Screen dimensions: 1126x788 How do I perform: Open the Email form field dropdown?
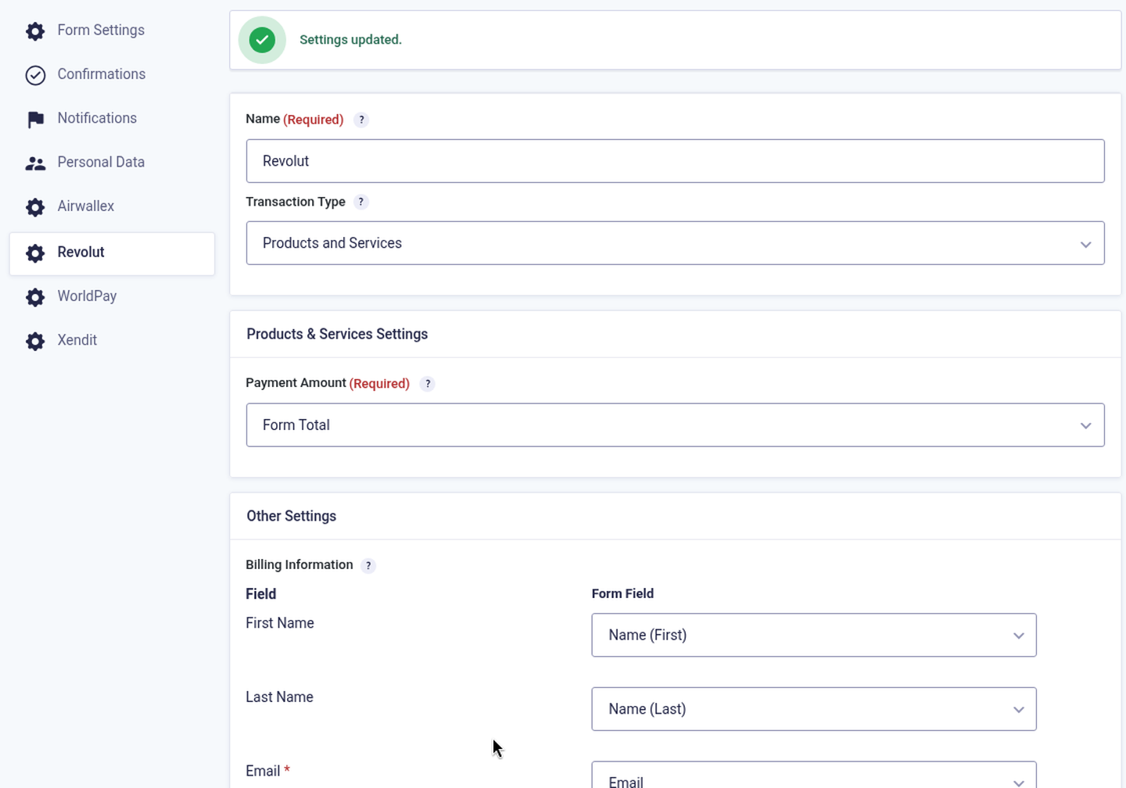(x=814, y=775)
